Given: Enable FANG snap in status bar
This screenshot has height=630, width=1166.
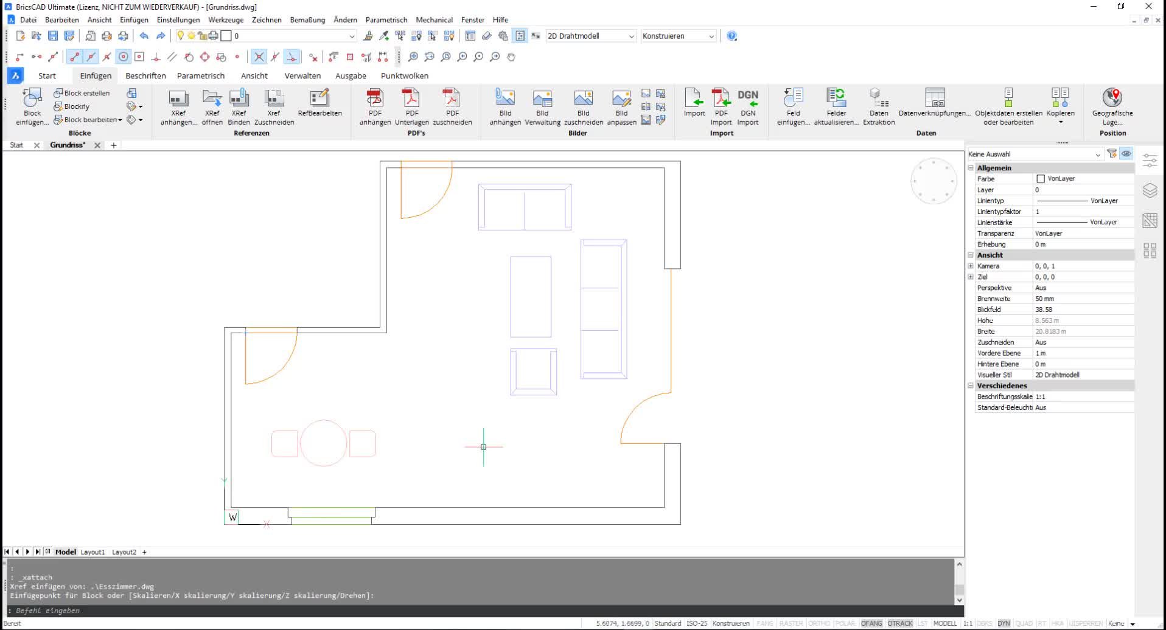Looking at the screenshot, I should tap(765, 623).
